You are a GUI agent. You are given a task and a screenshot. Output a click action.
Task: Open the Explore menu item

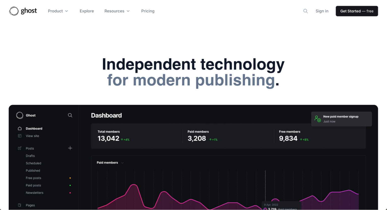pos(87,11)
